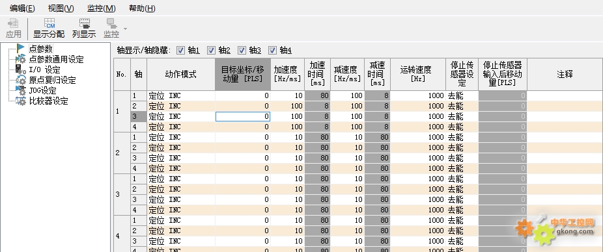Select the JOG设定 icon in tree
This screenshot has height=252, width=603.
point(21,90)
